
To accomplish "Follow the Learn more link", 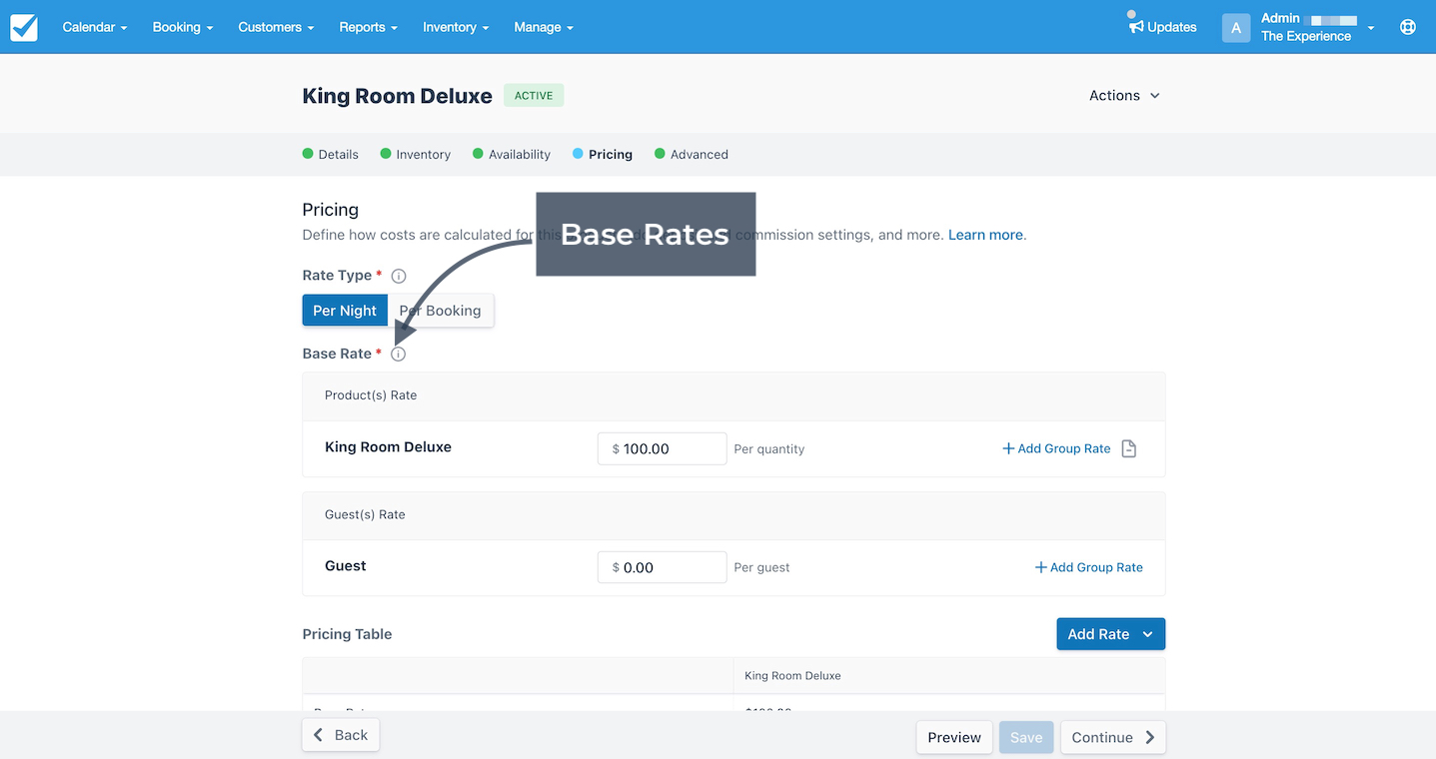I will coord(985,235).
